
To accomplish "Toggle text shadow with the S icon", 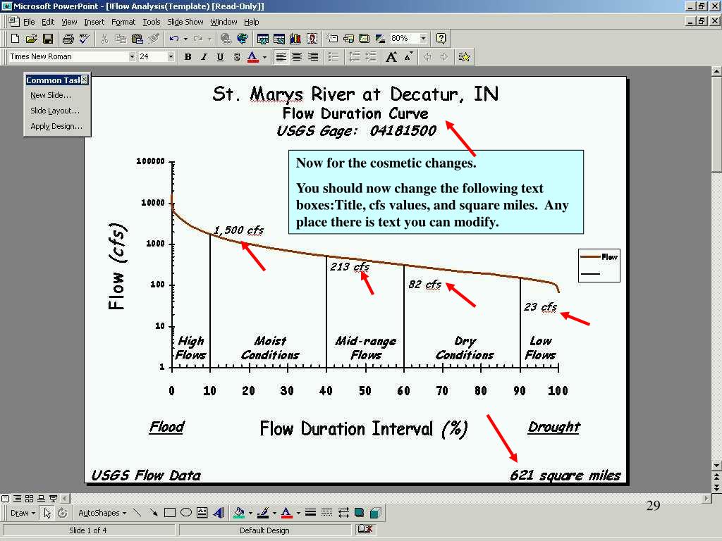I will (237, 56).
